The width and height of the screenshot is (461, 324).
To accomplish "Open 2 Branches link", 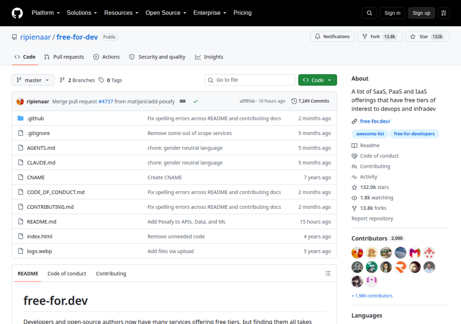I will click(x=77, y=80).
